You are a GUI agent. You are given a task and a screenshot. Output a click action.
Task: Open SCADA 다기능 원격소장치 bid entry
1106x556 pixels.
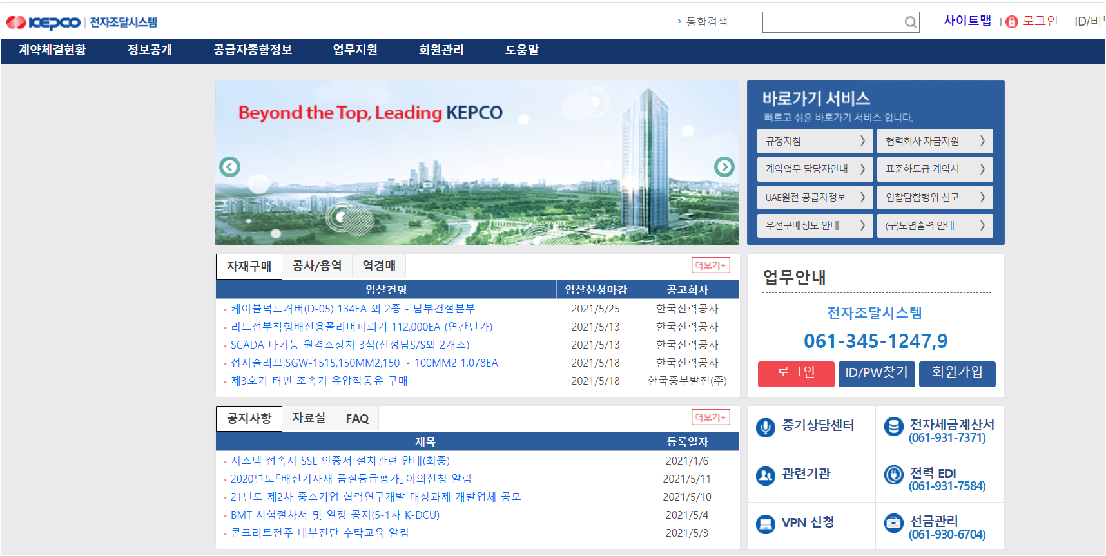tap(350, 345)
